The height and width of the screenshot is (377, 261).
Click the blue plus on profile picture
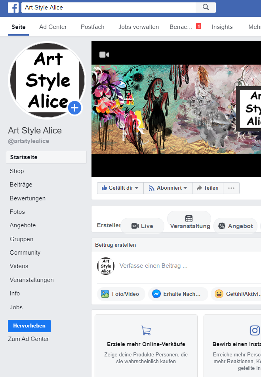(x=74, y=108)
